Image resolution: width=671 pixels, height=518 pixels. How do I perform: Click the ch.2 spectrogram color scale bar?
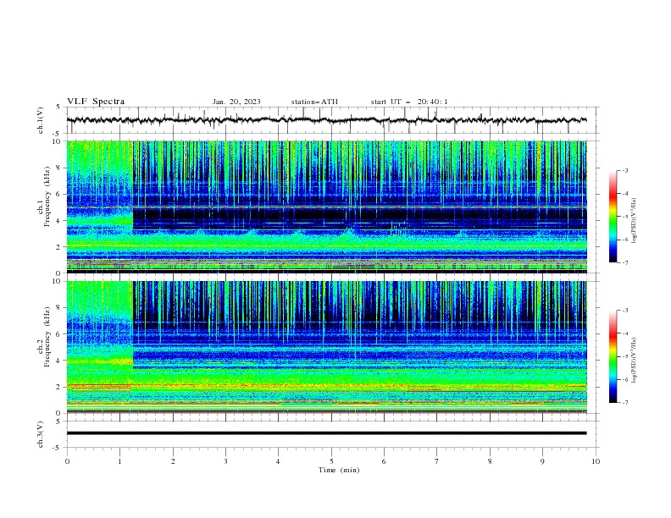click(x=613, y=356)
